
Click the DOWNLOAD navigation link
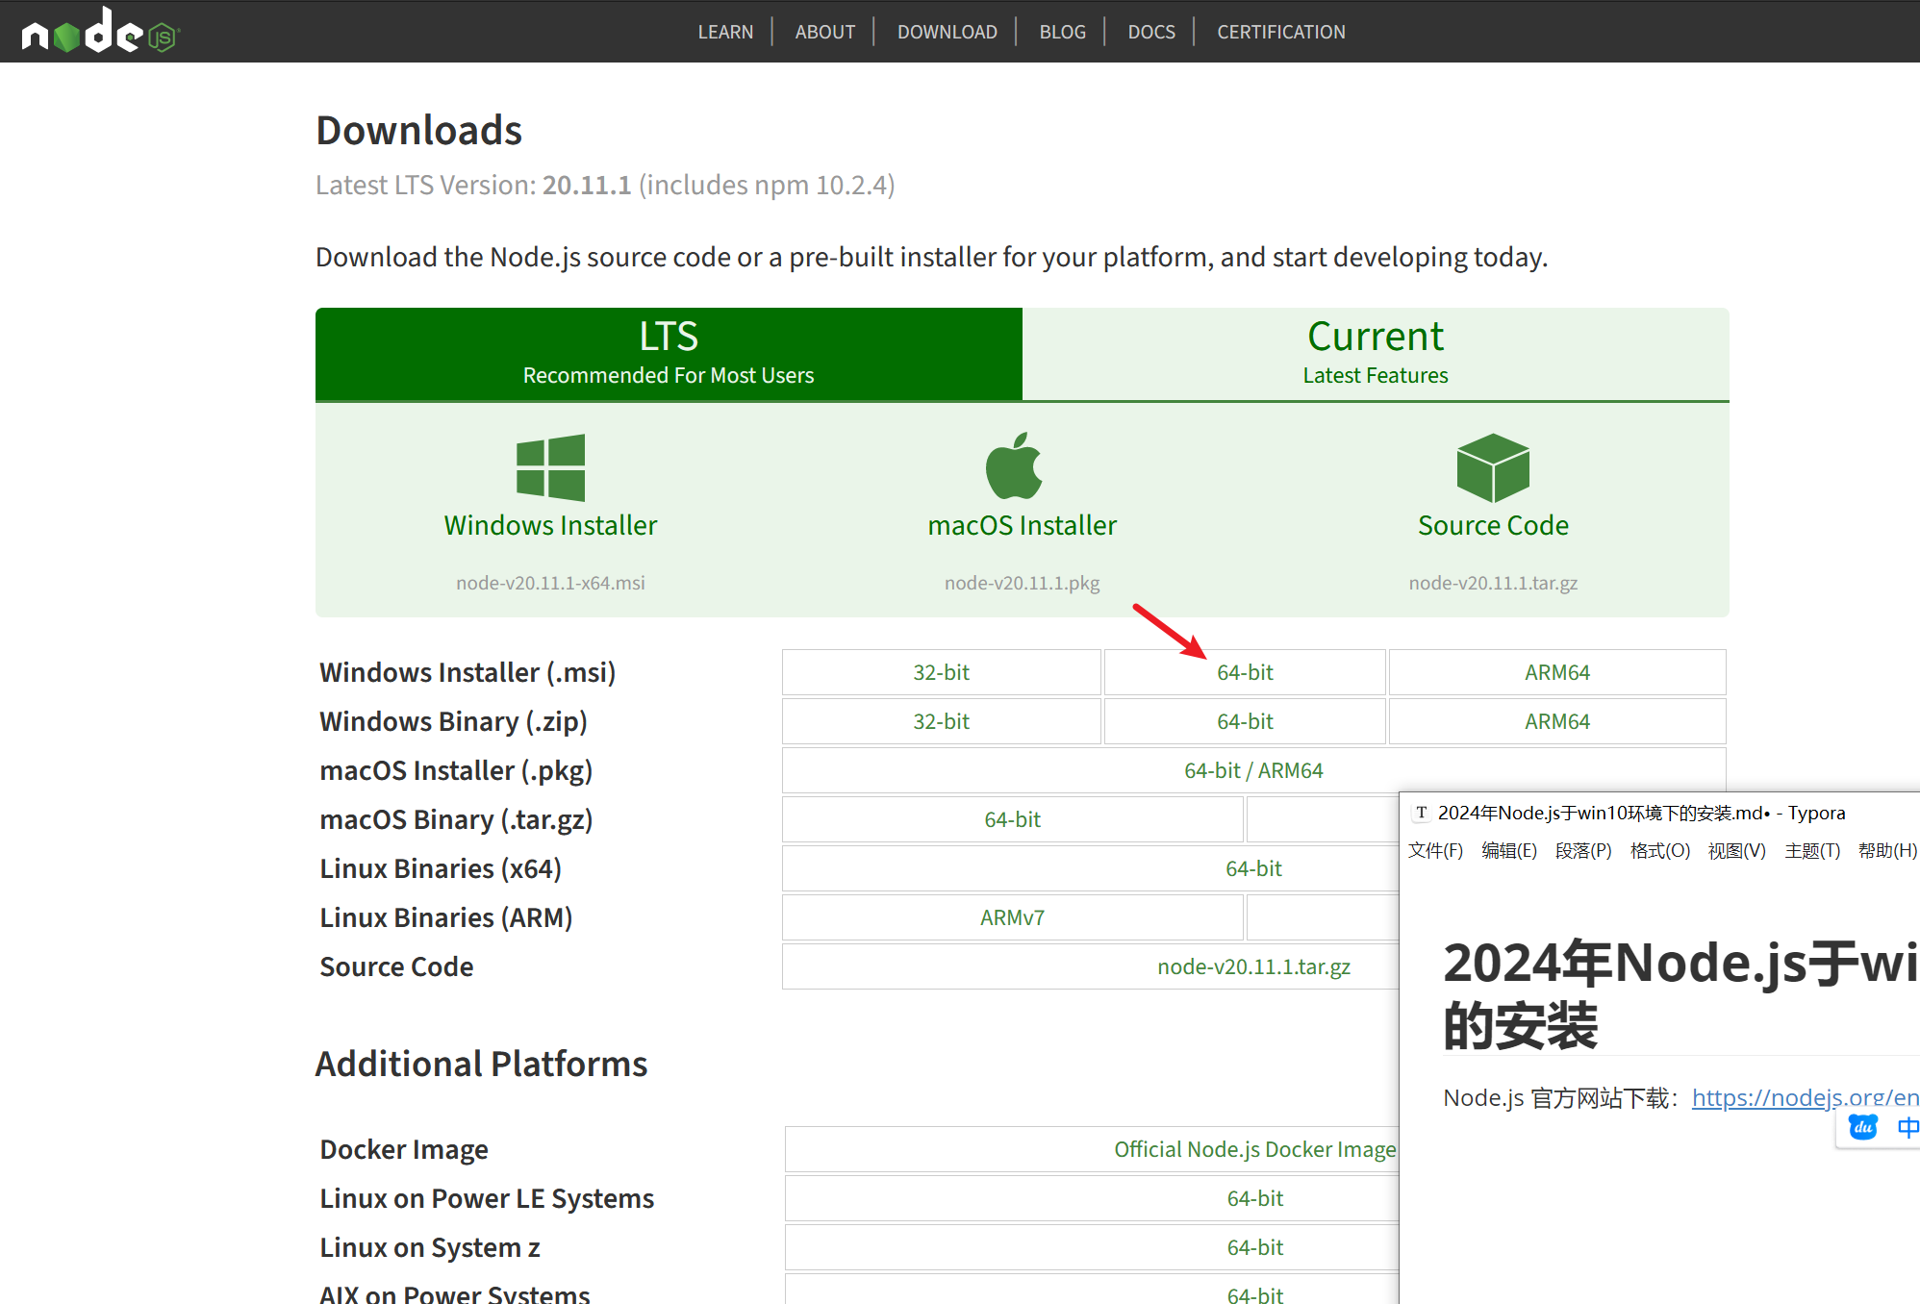pyautogui.click(x=947, y=31)
